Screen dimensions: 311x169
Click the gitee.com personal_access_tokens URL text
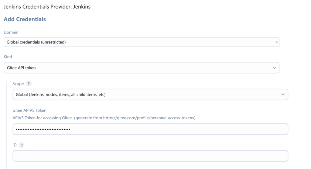[x=149, y=118]
